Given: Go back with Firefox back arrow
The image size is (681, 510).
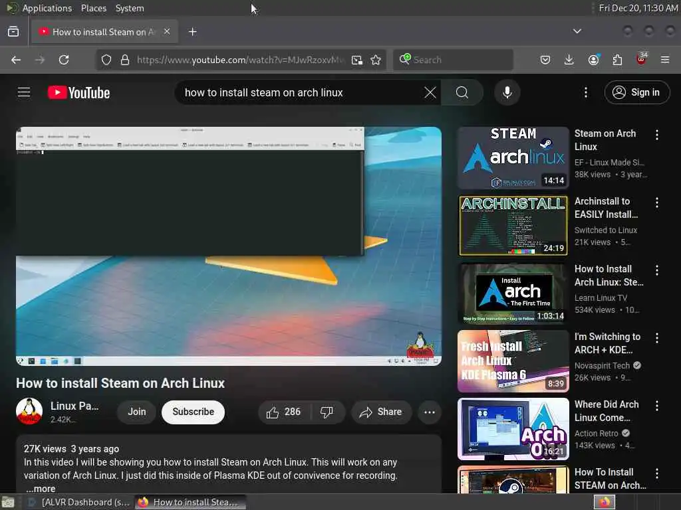Looking at the screenshot, I should pyautogui.click(x=16, y=60).
